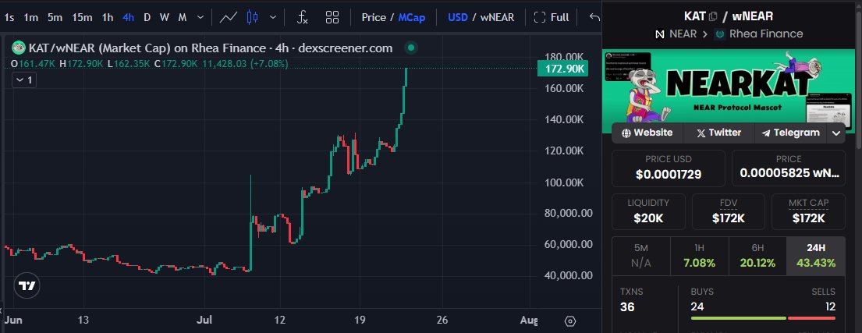Click the current 172.90K price label
The height and width of the screenshot is (333, 862).
563,69
